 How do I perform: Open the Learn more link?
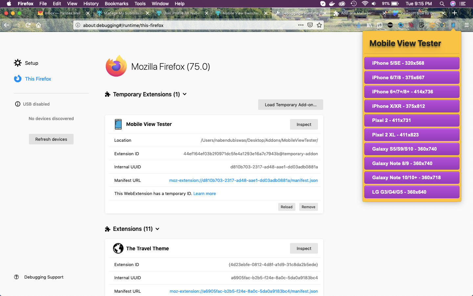205,194
